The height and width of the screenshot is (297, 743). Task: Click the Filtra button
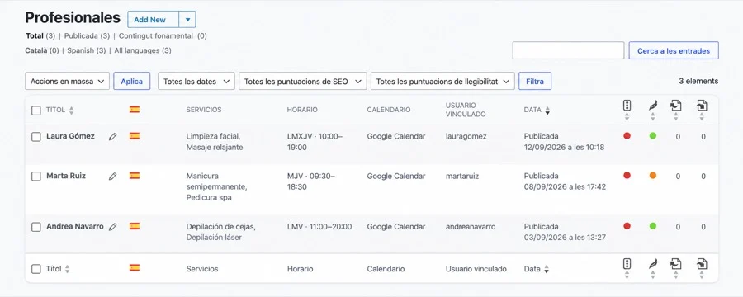[535, 82]
